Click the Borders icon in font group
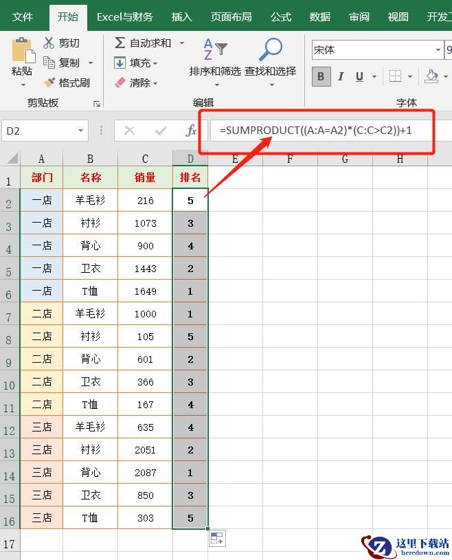This screenshot has width=452, height=560. 395,76
